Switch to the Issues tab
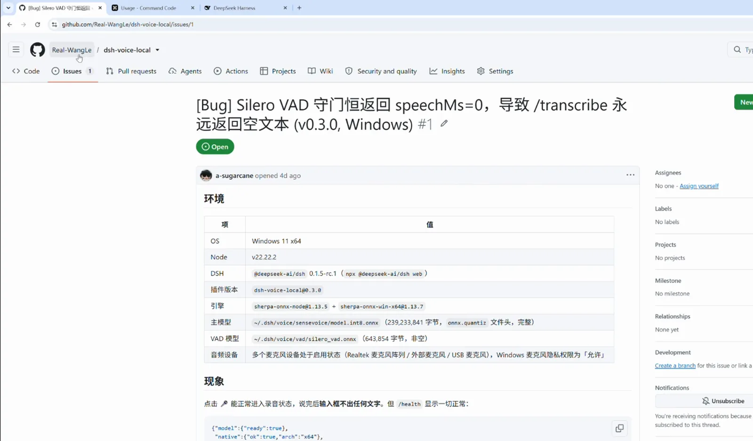 click(x=72, y=71)
